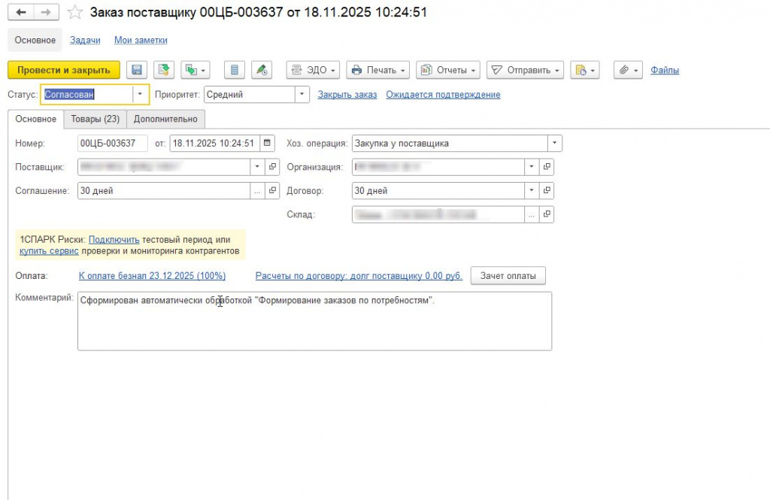Image resolution: width=770 pixels, height=500 pixels.
Task: Click Ожидается подтверждение link
Action: 443,94
